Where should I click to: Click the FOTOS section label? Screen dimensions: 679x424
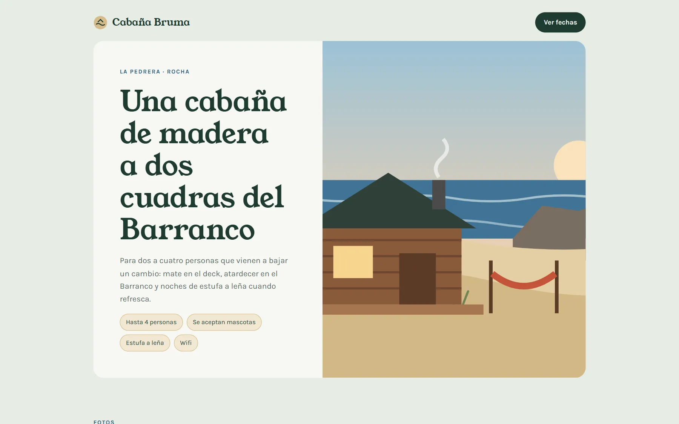point(104,422)
